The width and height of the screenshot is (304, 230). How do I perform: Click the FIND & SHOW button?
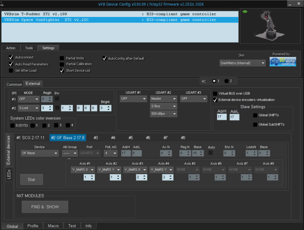45,207
